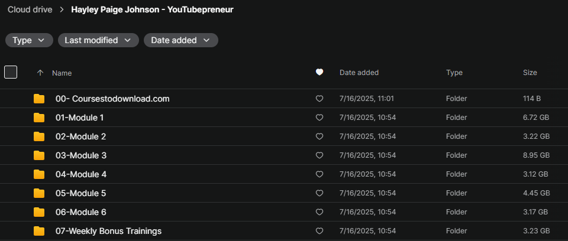The image size is (568, 241).
Task: Sort by Date added column header
Action: (359, 73)
